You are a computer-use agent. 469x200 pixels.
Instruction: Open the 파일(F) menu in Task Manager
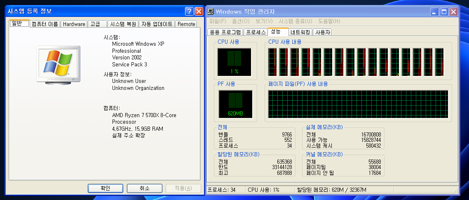pos(218,21)
